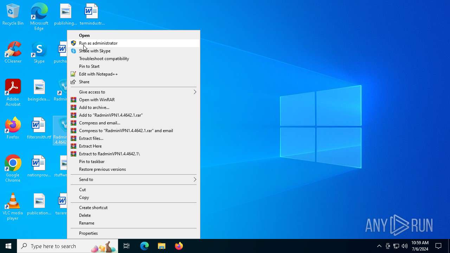Viewport: 450px width, 253px height.
Task: Select Extract Here
Action: [x=134, y=146]
